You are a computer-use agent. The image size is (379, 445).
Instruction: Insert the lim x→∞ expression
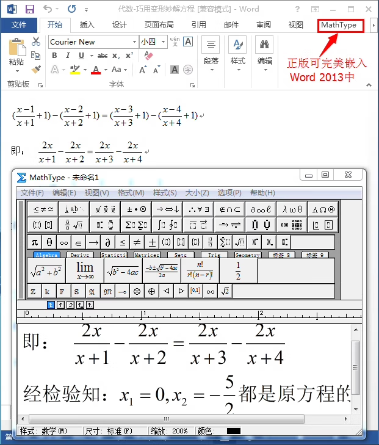85,271
